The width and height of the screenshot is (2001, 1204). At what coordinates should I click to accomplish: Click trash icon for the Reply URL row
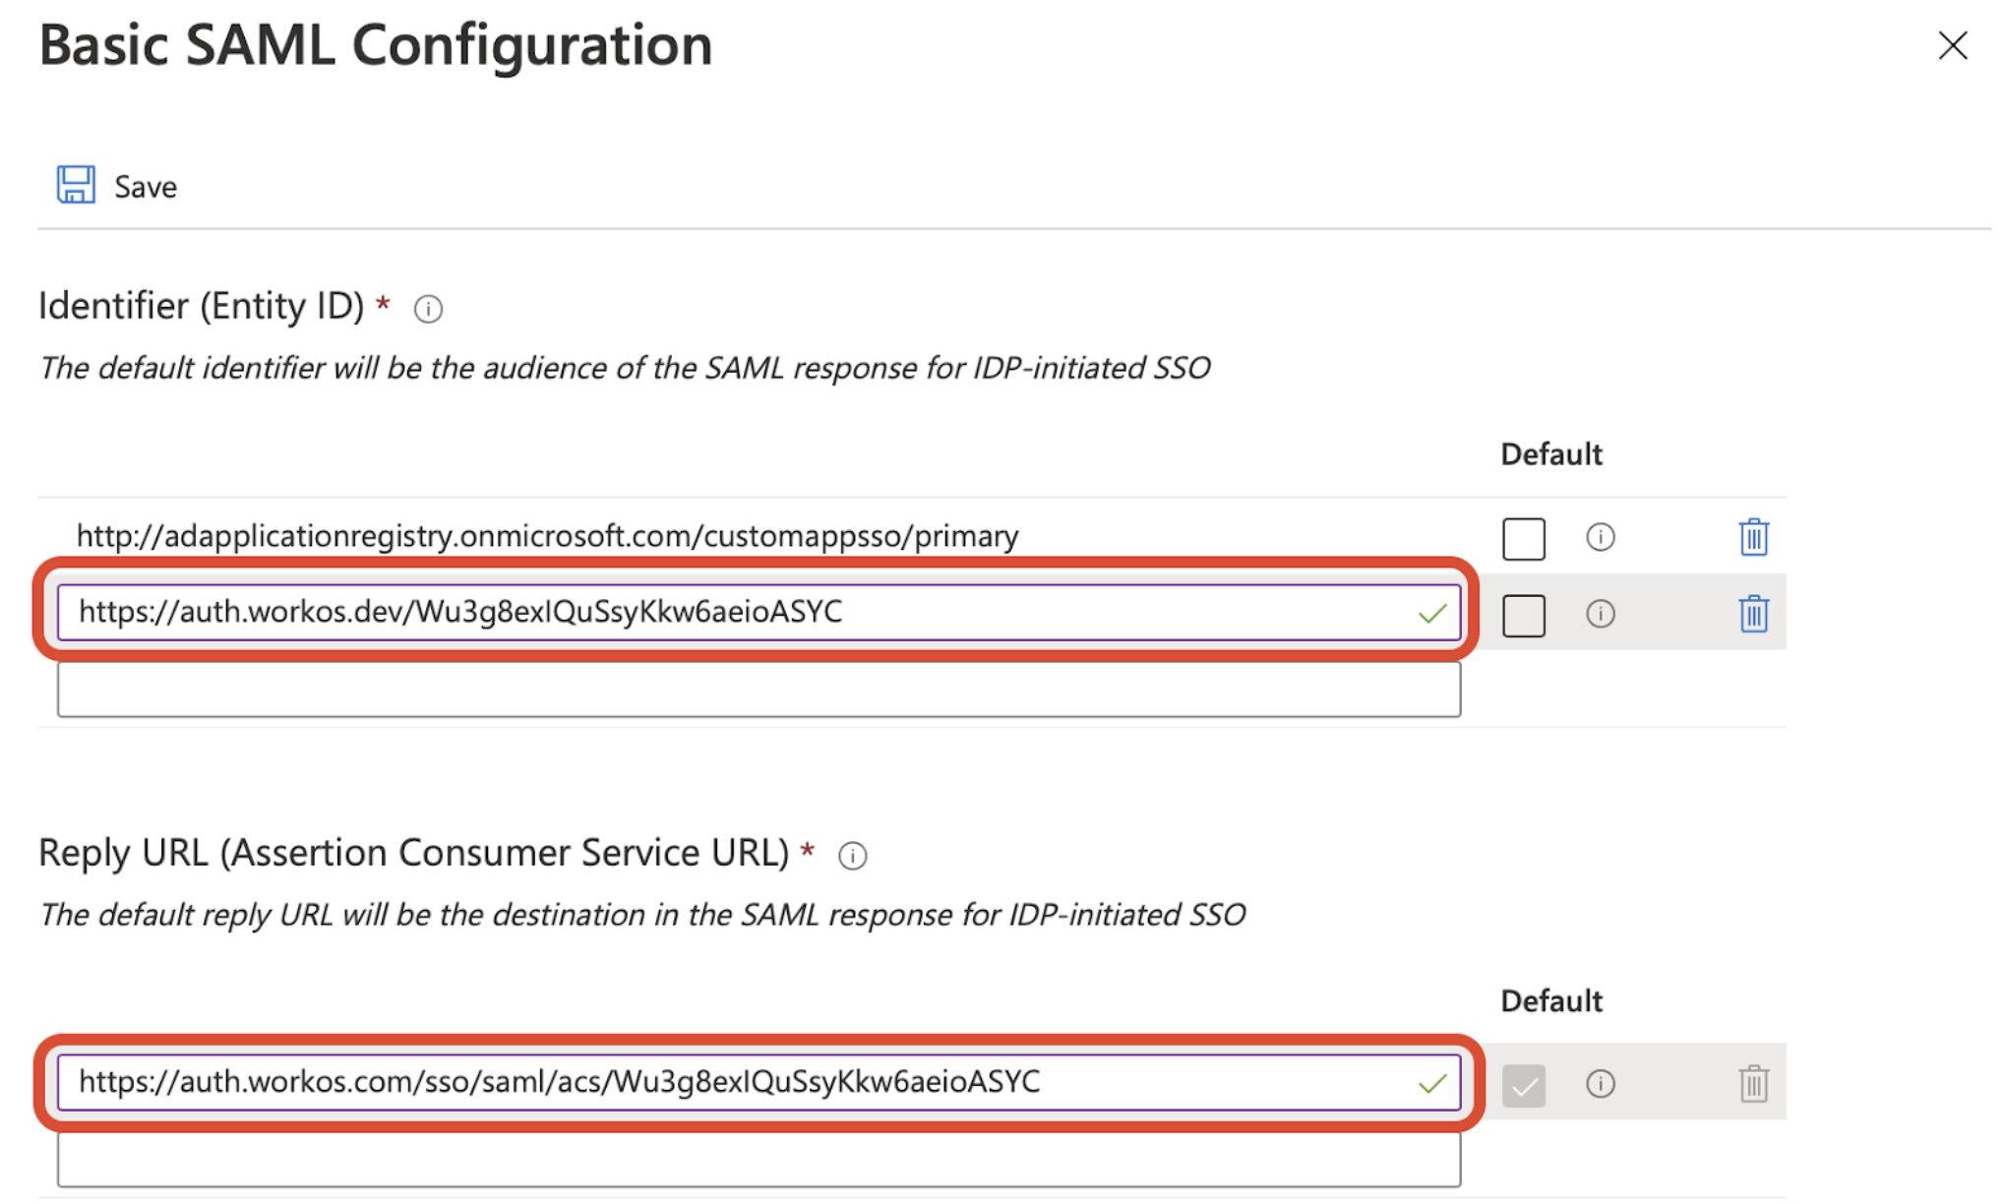(x=1753, y=1084)
